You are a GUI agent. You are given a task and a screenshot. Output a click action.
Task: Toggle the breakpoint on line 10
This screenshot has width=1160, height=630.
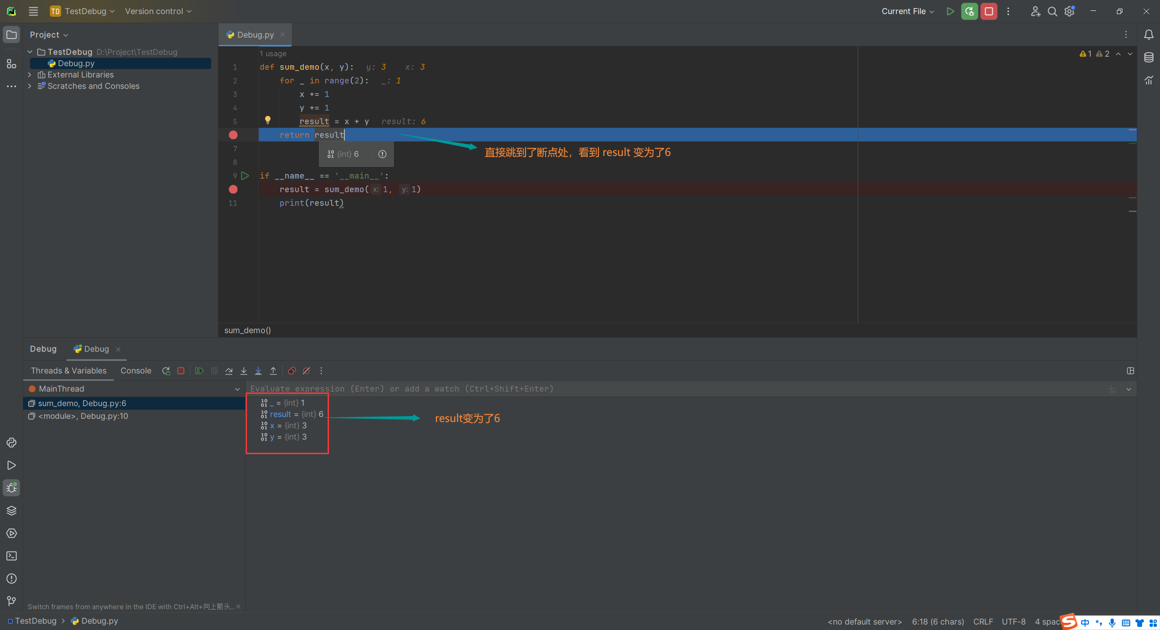click(x=234, y=189)
